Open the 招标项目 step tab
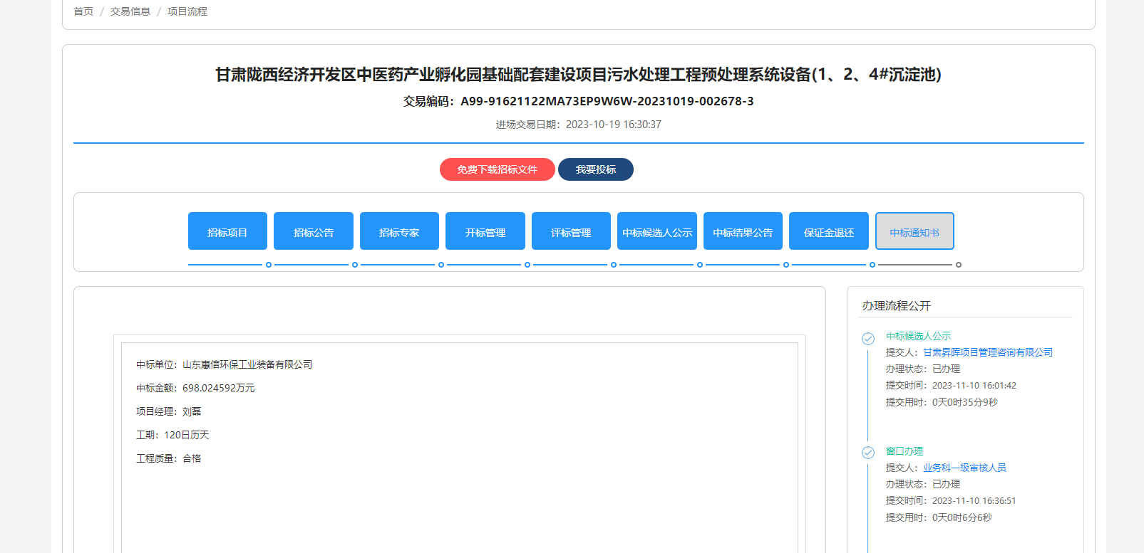This screenshot has height=553, width=1144. pyautogui.click(x=227, y=231)
